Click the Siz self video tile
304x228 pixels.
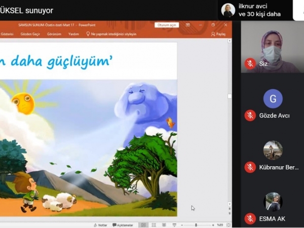(x=273, y=47)
